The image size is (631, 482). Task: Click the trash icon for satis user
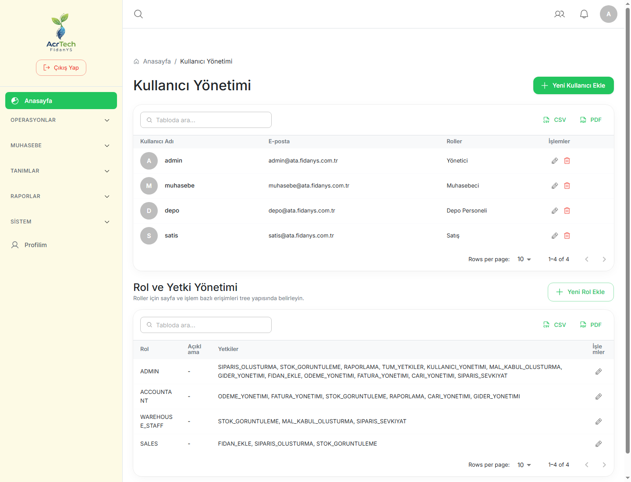coord(567,236)
